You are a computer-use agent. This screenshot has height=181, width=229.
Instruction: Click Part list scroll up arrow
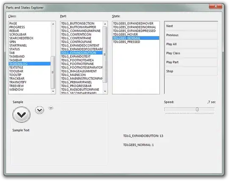click(105, 24)
